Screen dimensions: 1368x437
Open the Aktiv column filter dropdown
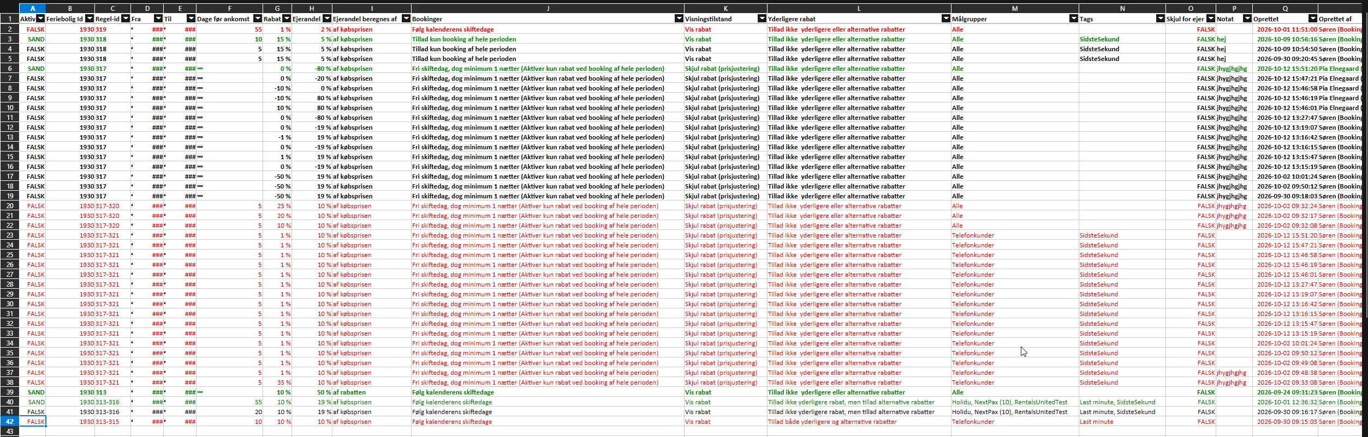[x=40, y=19]
